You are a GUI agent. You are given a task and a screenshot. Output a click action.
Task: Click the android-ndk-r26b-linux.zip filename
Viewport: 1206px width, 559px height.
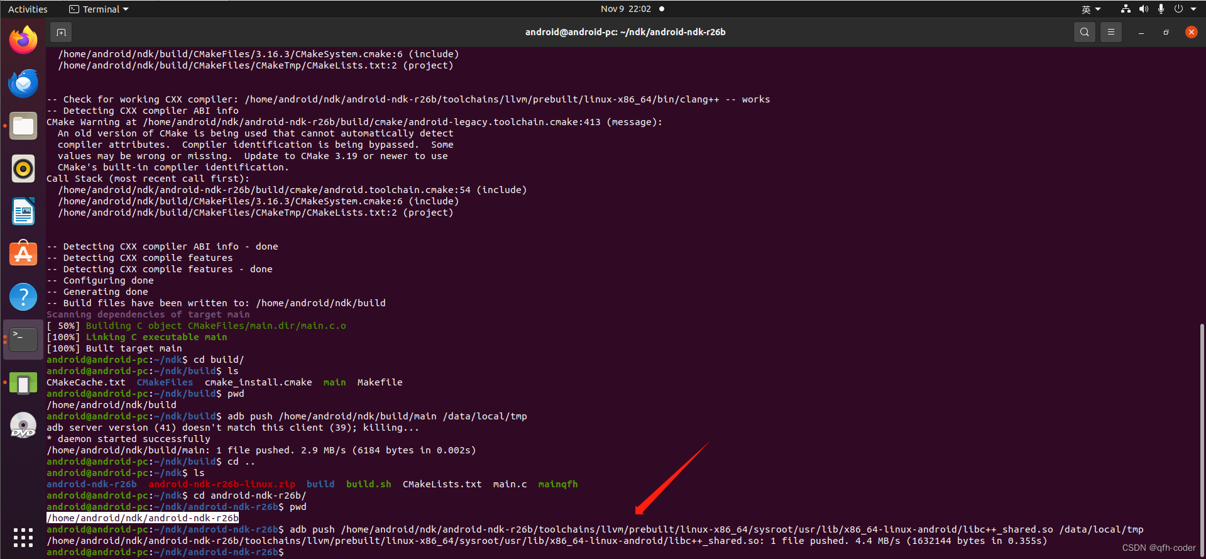point(222,484)
